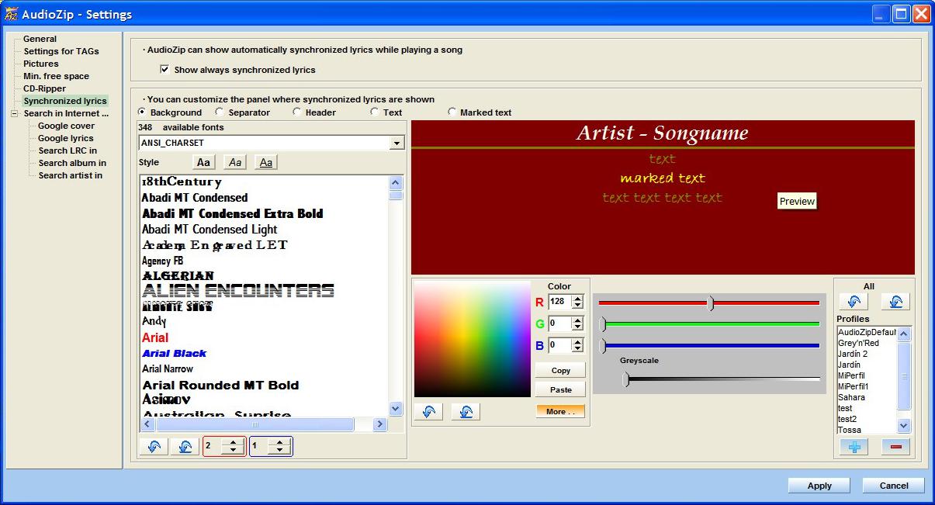The width and height of the screenshot is (935, 505).
Task: Click the green channel slider
Action: [x=709, y=324]
